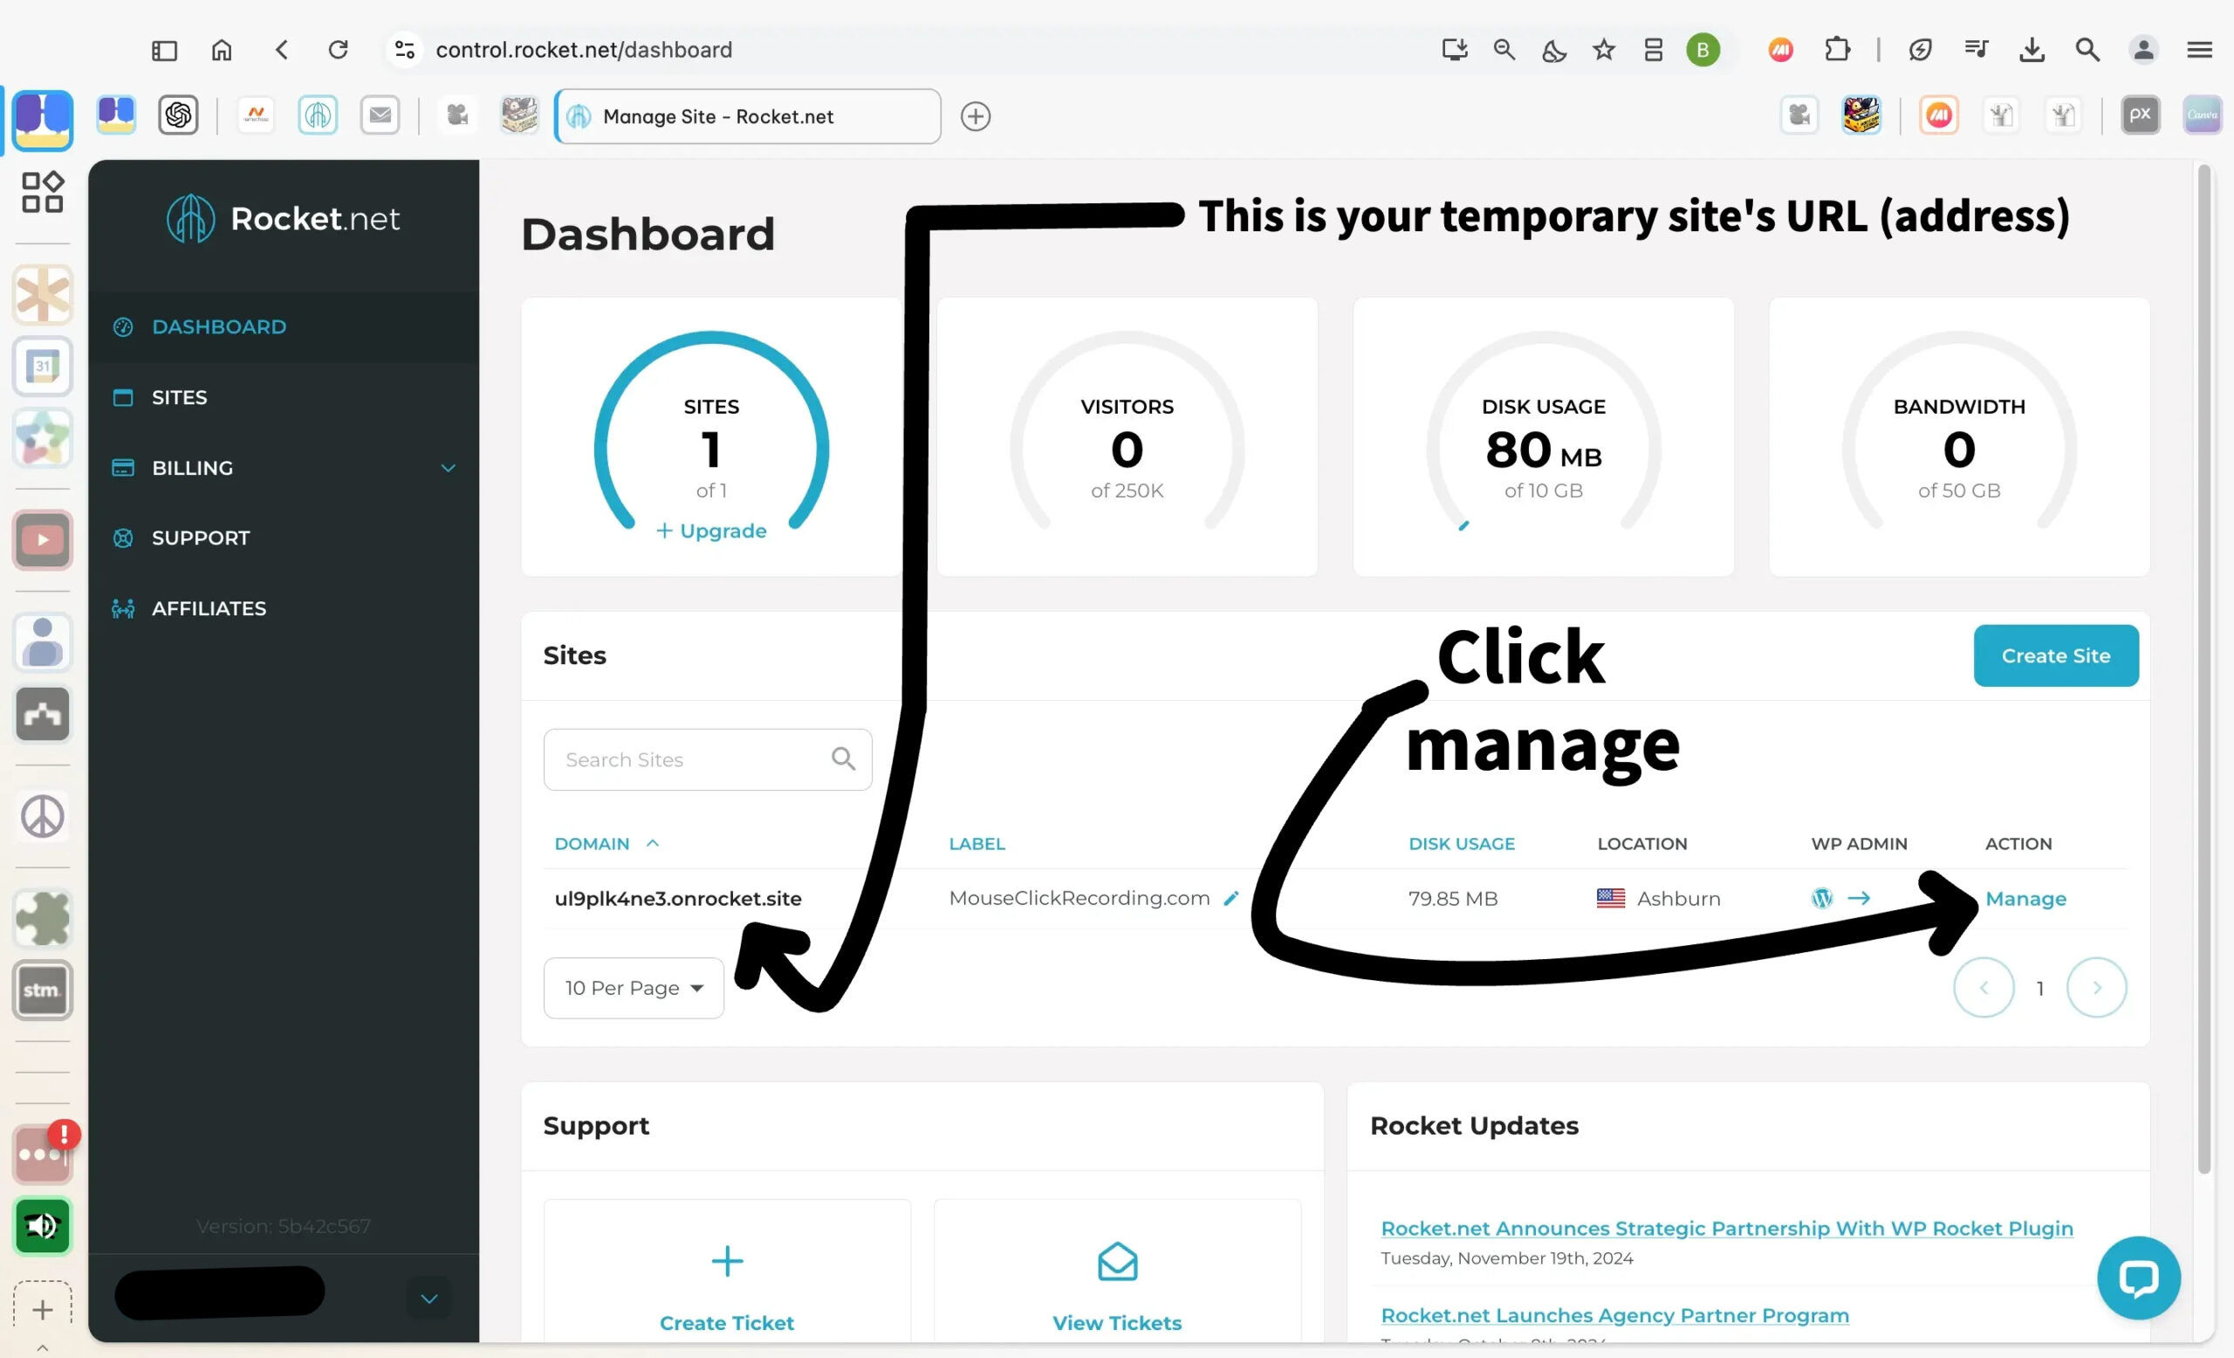Click the Manage link for the site
The width and height of the screenshot is (2234, 1358).
(x=2025, y=898)
